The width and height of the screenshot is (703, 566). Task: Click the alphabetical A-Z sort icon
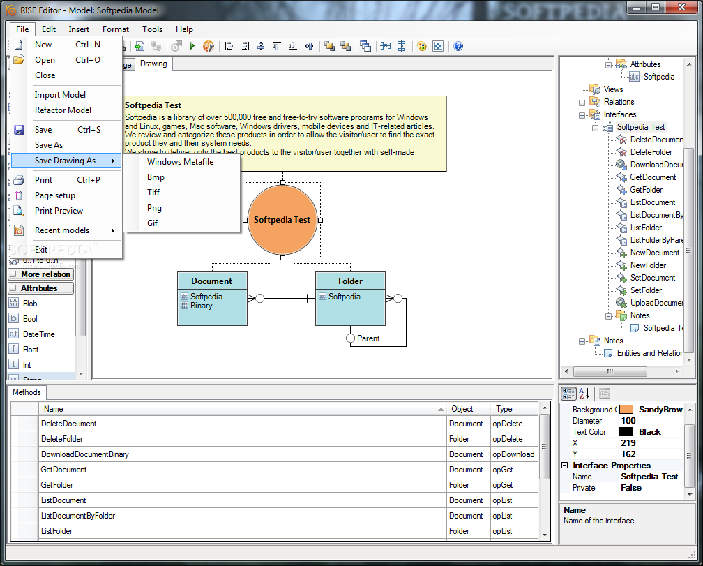584,394
